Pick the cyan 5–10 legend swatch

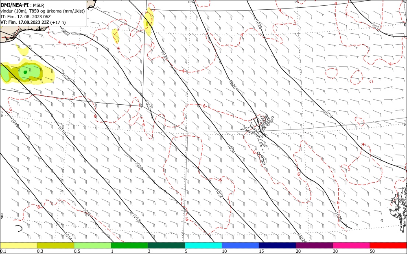pyautogui.click(x=203, y=245)
